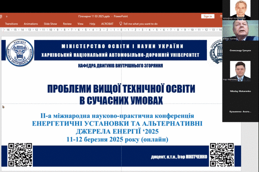Click the ДЖЕРЕЛА ЕНЕРГІЇ '2025 line

coord(117,132)
